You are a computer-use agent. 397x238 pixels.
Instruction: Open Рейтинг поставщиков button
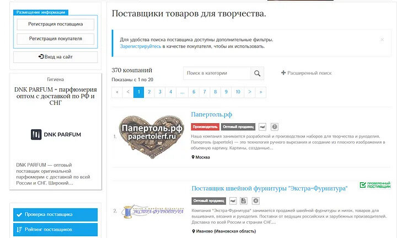pyautogui.click(x=56, y=230)
